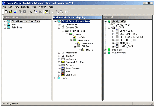Click the Cut scissors icon
This screenshot has width=156, height=107.
coord(31,12)
